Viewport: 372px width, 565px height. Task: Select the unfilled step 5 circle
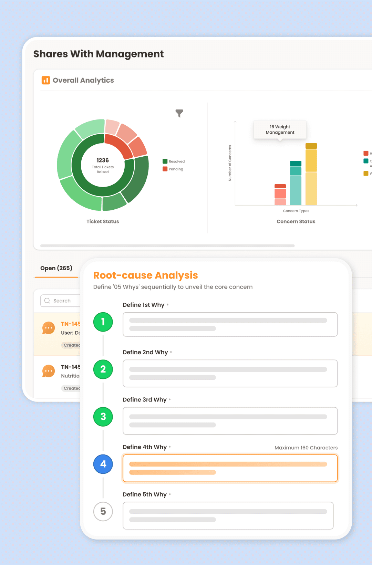click(103, 511)
